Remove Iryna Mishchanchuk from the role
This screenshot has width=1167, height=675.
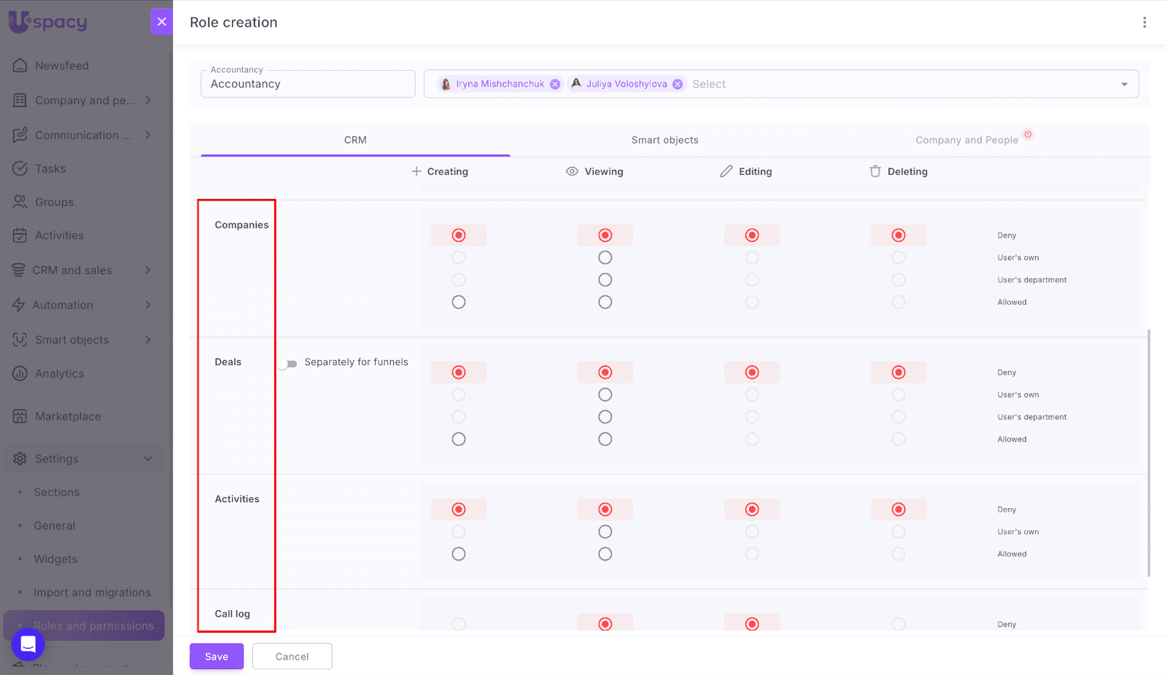555,85
